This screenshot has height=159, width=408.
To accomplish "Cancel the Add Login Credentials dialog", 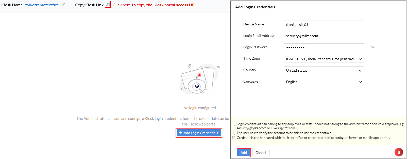I will coord(261,153).
